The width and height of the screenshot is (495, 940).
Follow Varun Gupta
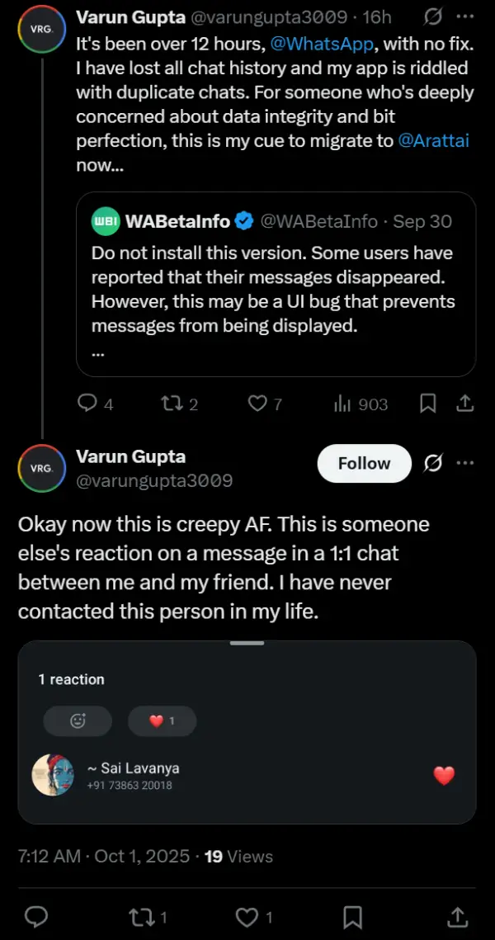click(x=364, y=463)
